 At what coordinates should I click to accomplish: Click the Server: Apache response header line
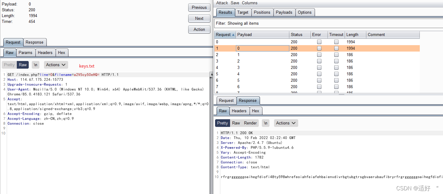(251, 143)
